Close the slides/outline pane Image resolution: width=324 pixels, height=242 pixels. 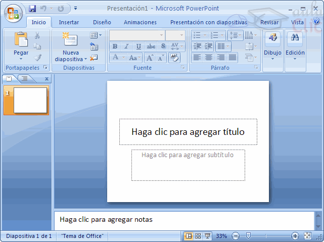47,79
